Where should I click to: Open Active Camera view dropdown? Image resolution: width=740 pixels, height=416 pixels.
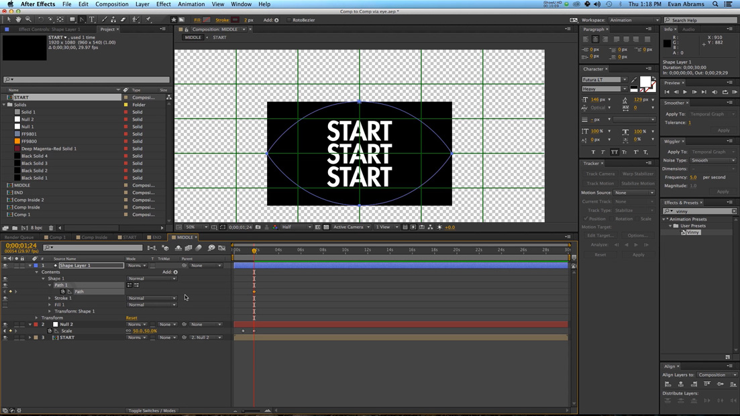(351, 227)
